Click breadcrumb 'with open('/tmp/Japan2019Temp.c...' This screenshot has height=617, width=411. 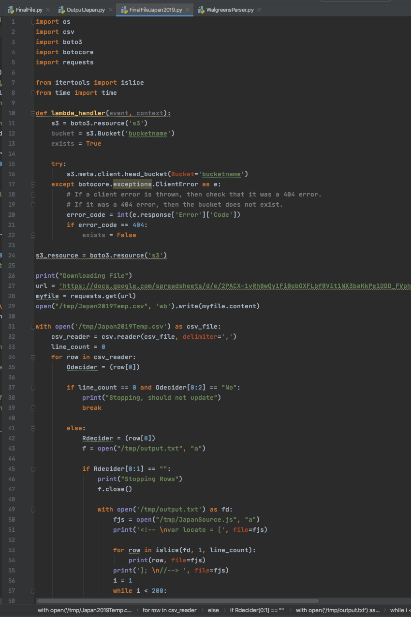click(85, 610)
